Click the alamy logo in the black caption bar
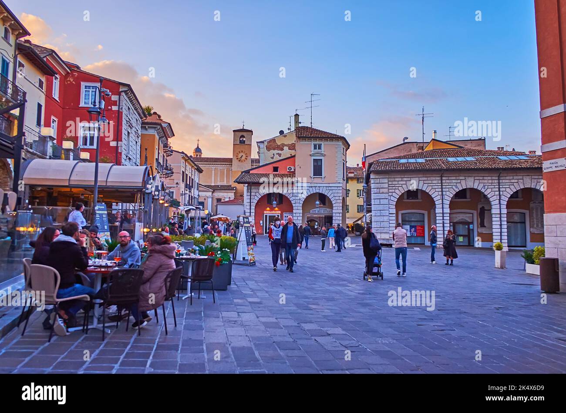The image size is (566, 413). (x=44, y=393)
